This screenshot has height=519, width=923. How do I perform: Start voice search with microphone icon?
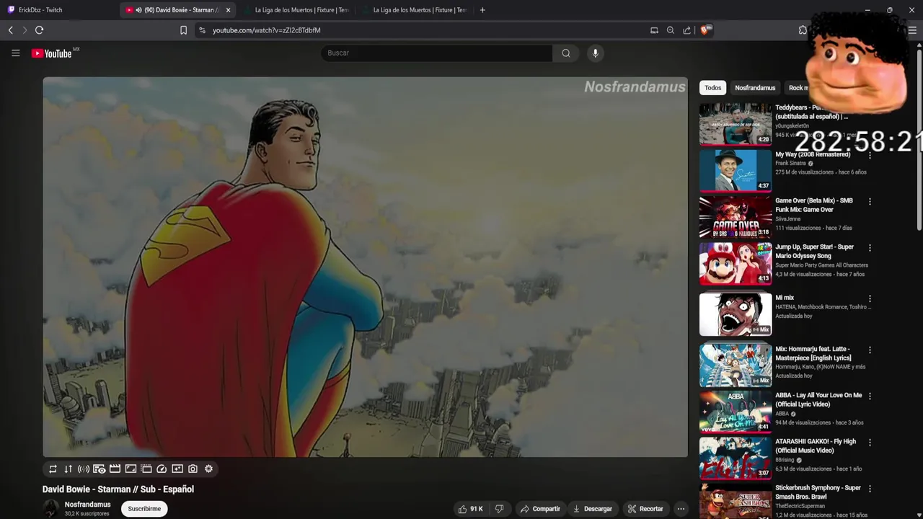pos(595,53)
